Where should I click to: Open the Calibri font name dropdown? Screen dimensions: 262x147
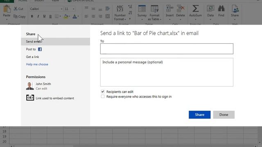pyautogui.click(x=61, y=9)
